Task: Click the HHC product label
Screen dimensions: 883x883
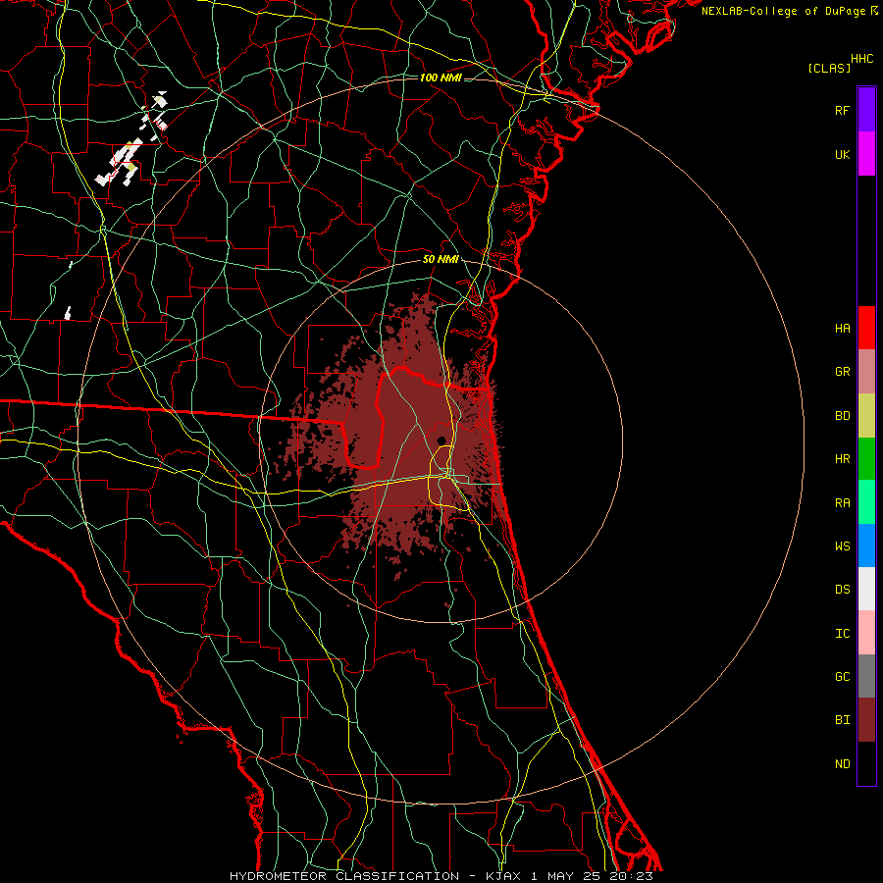Action: point(861,59)
